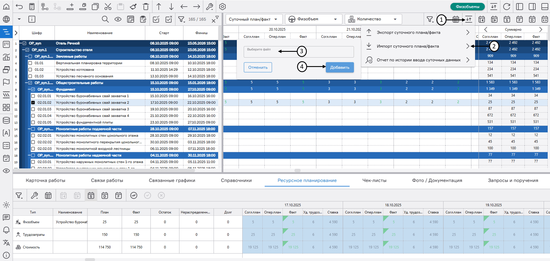Uncheck the checkbox for task 02.01.02
Screen dimensions: 550x261
click(x=33, y=102)
